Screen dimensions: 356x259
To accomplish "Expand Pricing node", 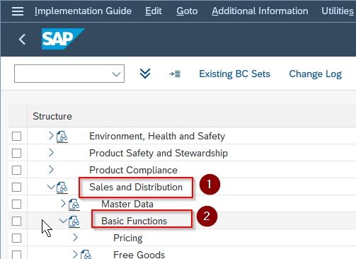I will click(x=75, y=238).
